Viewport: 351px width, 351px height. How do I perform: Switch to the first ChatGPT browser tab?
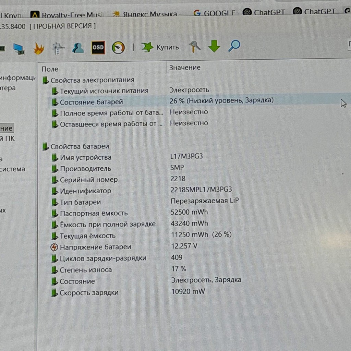[264, 12]
